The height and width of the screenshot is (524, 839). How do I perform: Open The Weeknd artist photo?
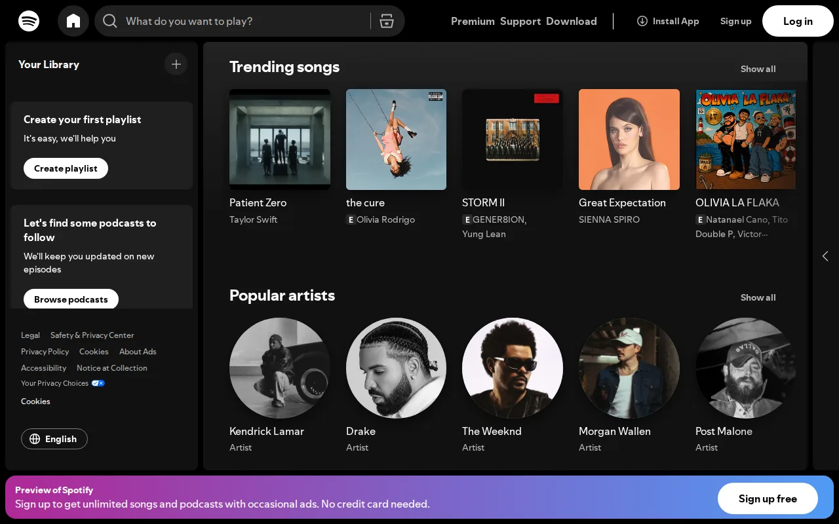tap(513, 368)
